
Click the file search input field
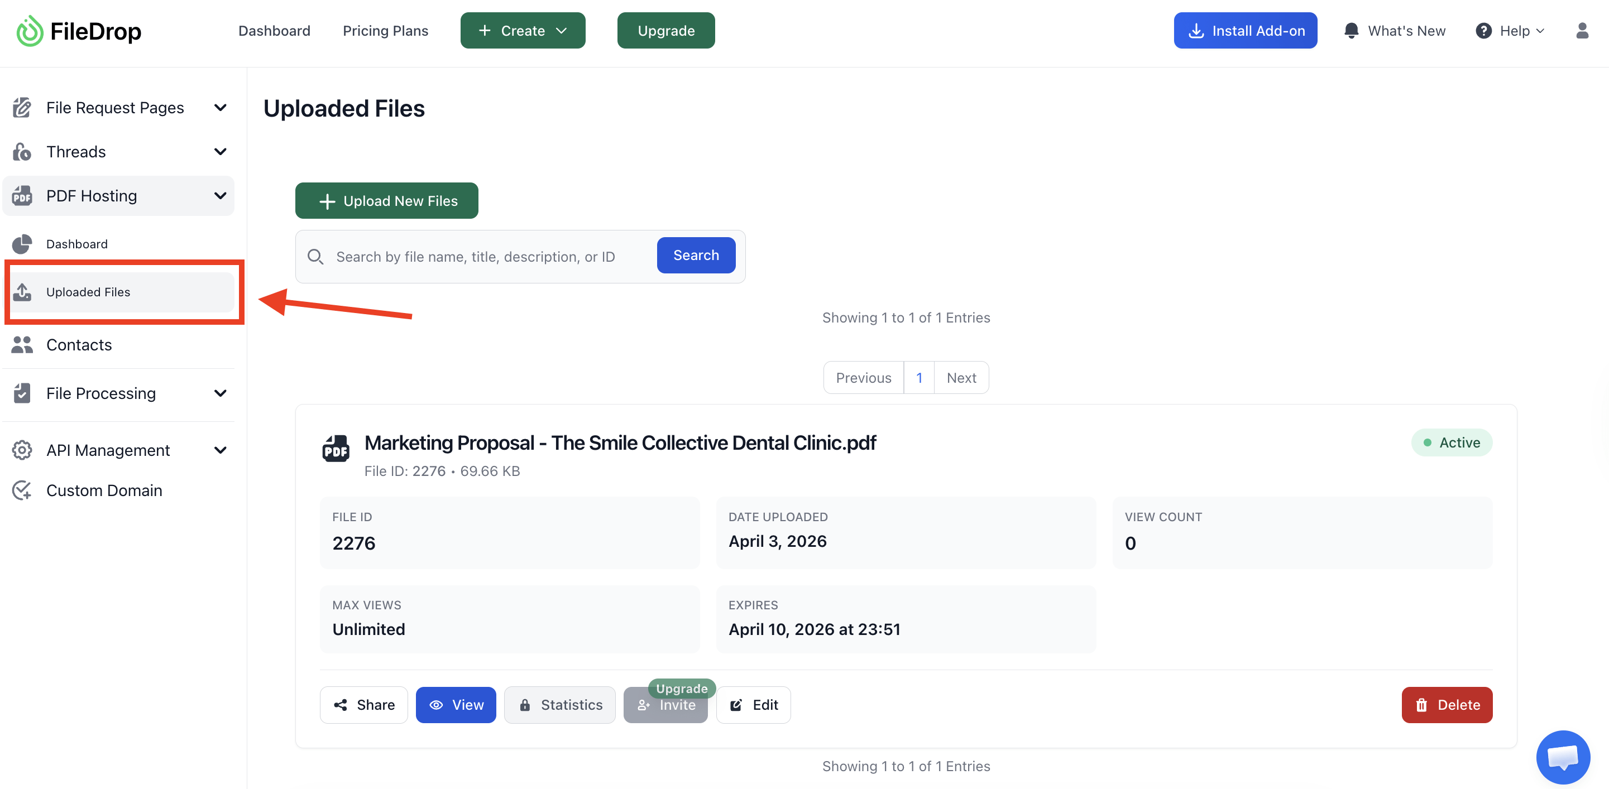pos(481,256)
